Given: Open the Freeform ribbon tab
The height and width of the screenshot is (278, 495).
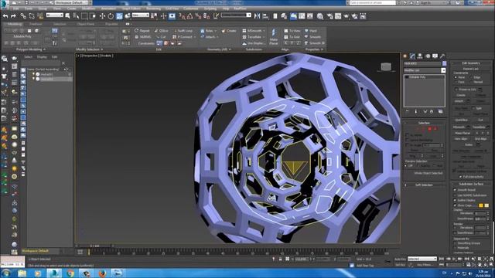Looking at the screenshot, I should (x=36, y=24).
